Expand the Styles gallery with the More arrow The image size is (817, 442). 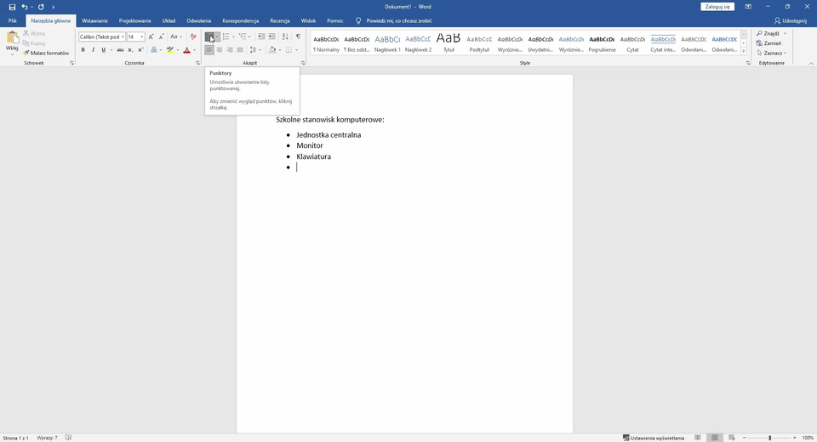(x=744, y=50)
